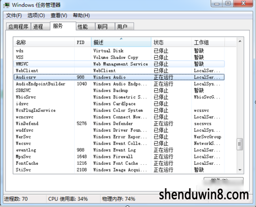
Task: Select the WinDefend service row
Action: 119,124
